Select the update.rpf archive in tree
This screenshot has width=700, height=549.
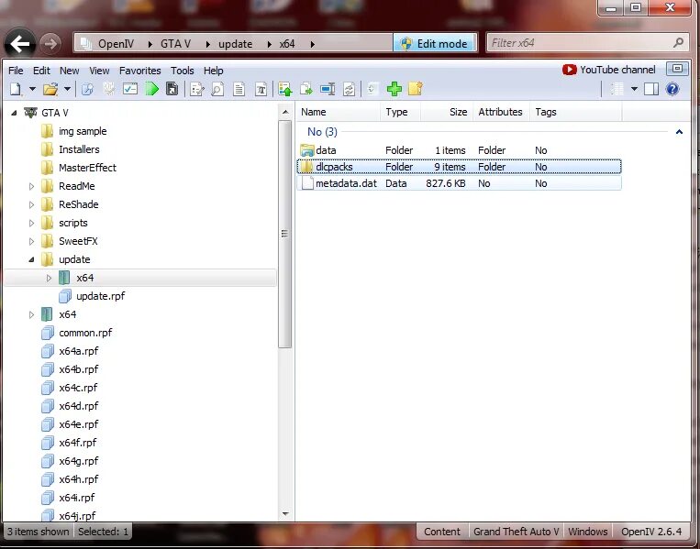tap(92, 296)
